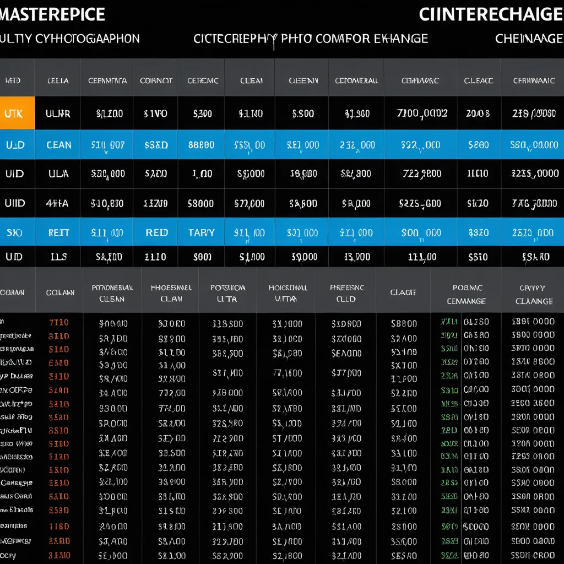Click the "1110" cell in the ILS row

click(155, 257)
